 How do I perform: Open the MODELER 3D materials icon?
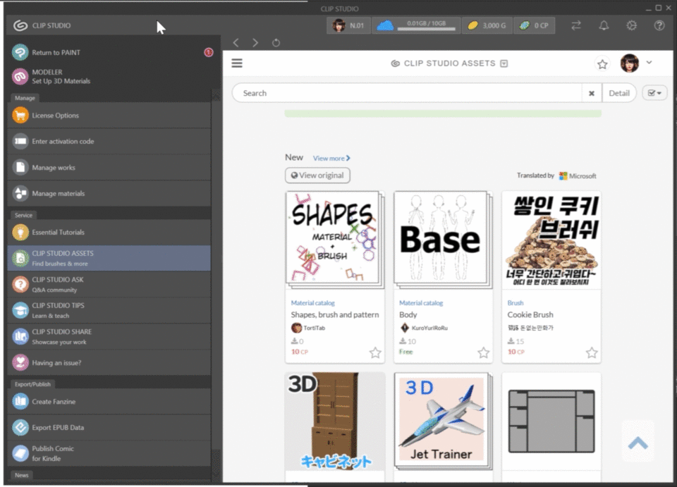20,76
